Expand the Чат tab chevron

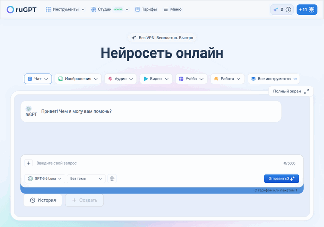click(x=46, y=79)
